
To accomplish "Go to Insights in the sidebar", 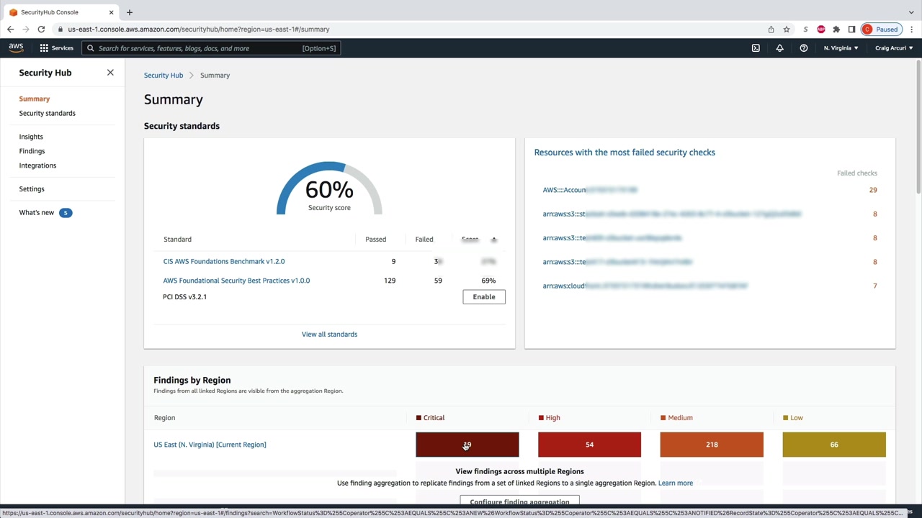I will 31,137.
